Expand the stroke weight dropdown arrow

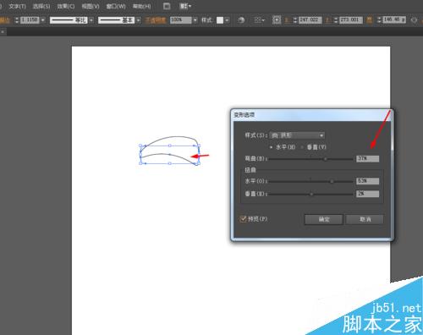tap(43, 20)
